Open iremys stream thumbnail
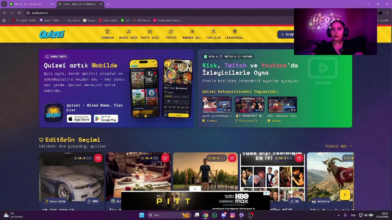Screen dimensions: 392x220 [x=217, y=105]
